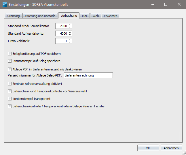Check Lieferscheinkontrolle / Temporärkontrolle in Belege Visieren Fenster

click(x=10, y=106)
